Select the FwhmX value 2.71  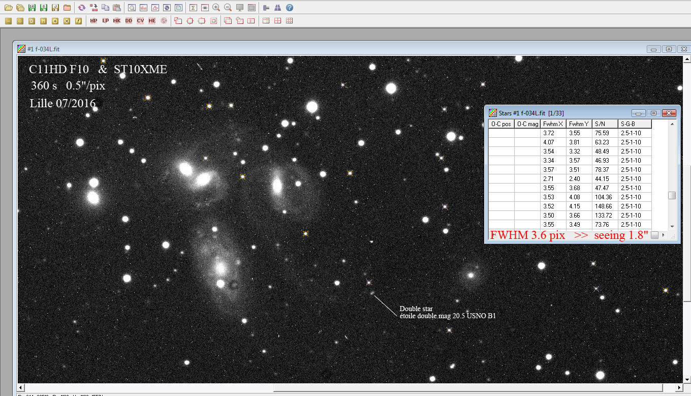pos(553,179)
